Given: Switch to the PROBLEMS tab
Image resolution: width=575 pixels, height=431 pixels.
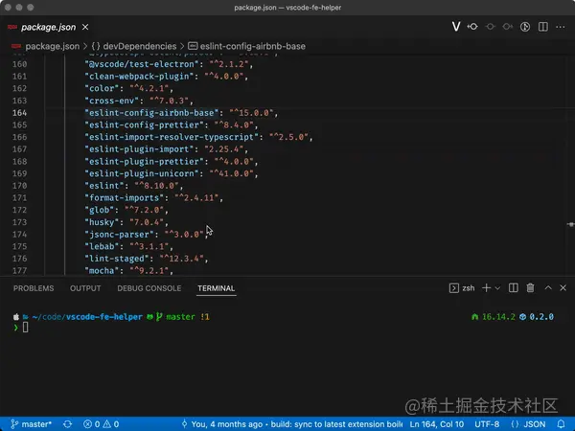Looking at the screenshot, I should (x=34, y=288).
